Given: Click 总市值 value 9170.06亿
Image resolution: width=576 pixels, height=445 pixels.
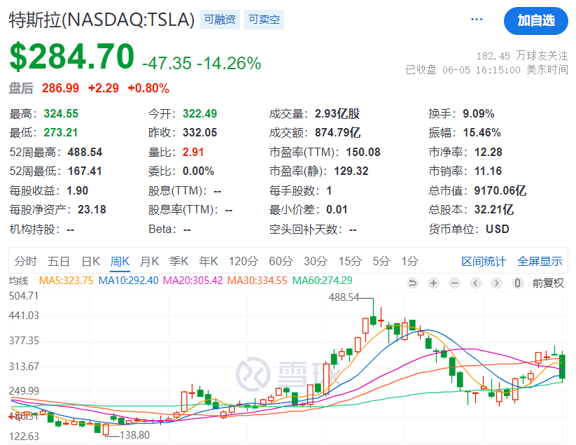Looking at the screenshot, I should 500,190.
